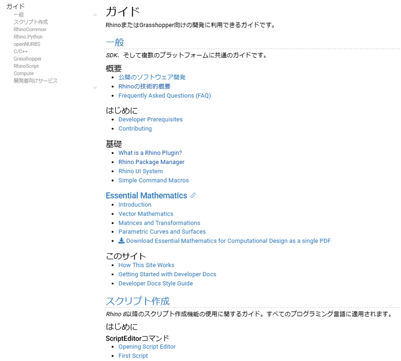The width and height of the screenshot is (401, 361).
Task: Click the description starting with SDK、そして複数
Action: [x=186, y=55]
